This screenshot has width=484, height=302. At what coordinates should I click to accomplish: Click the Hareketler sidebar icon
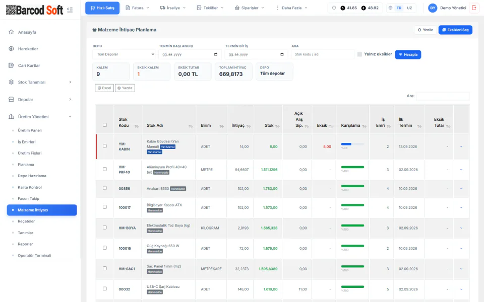coord(12,49)
